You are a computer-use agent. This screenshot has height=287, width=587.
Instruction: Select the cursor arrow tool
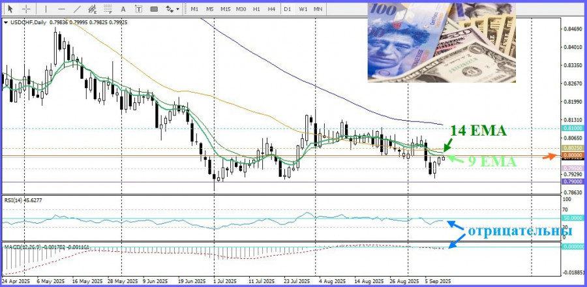[10, 9]
